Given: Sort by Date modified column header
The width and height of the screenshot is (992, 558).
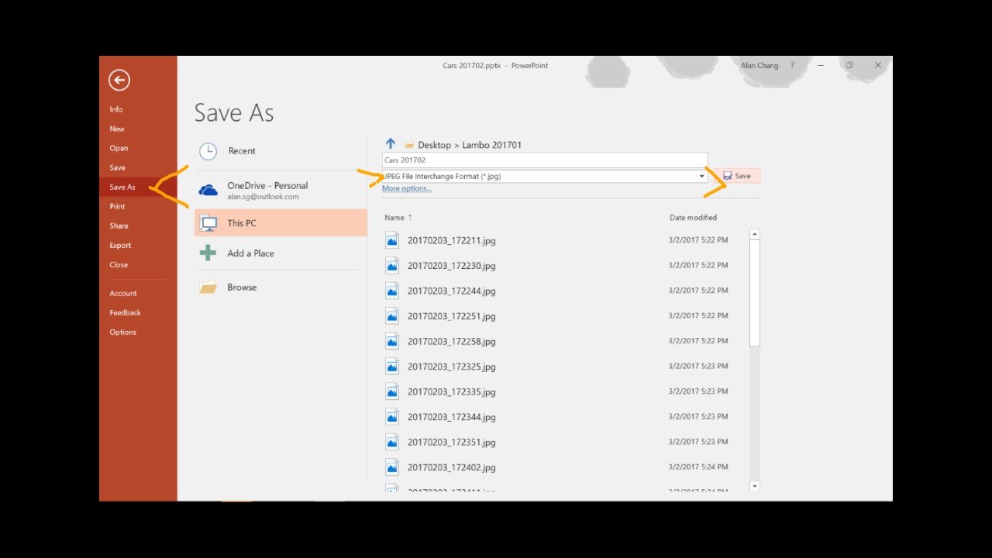Looking at the screenshot, I should coord(693,218).
